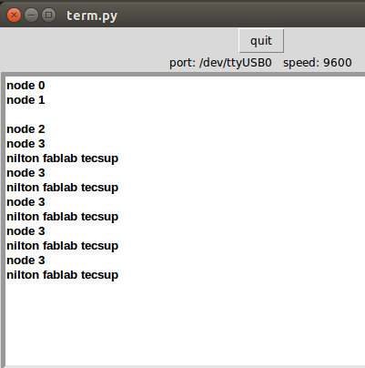The height and width of the screenshot is (368, 365).
Task: Place cursor on the node 0 line
Action: pos(25,86)
